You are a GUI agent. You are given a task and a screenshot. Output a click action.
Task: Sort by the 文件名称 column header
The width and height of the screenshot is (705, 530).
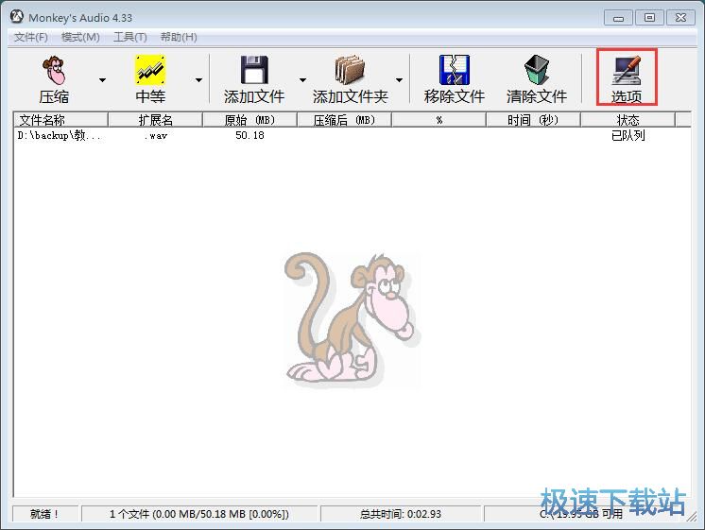[60, 120]
